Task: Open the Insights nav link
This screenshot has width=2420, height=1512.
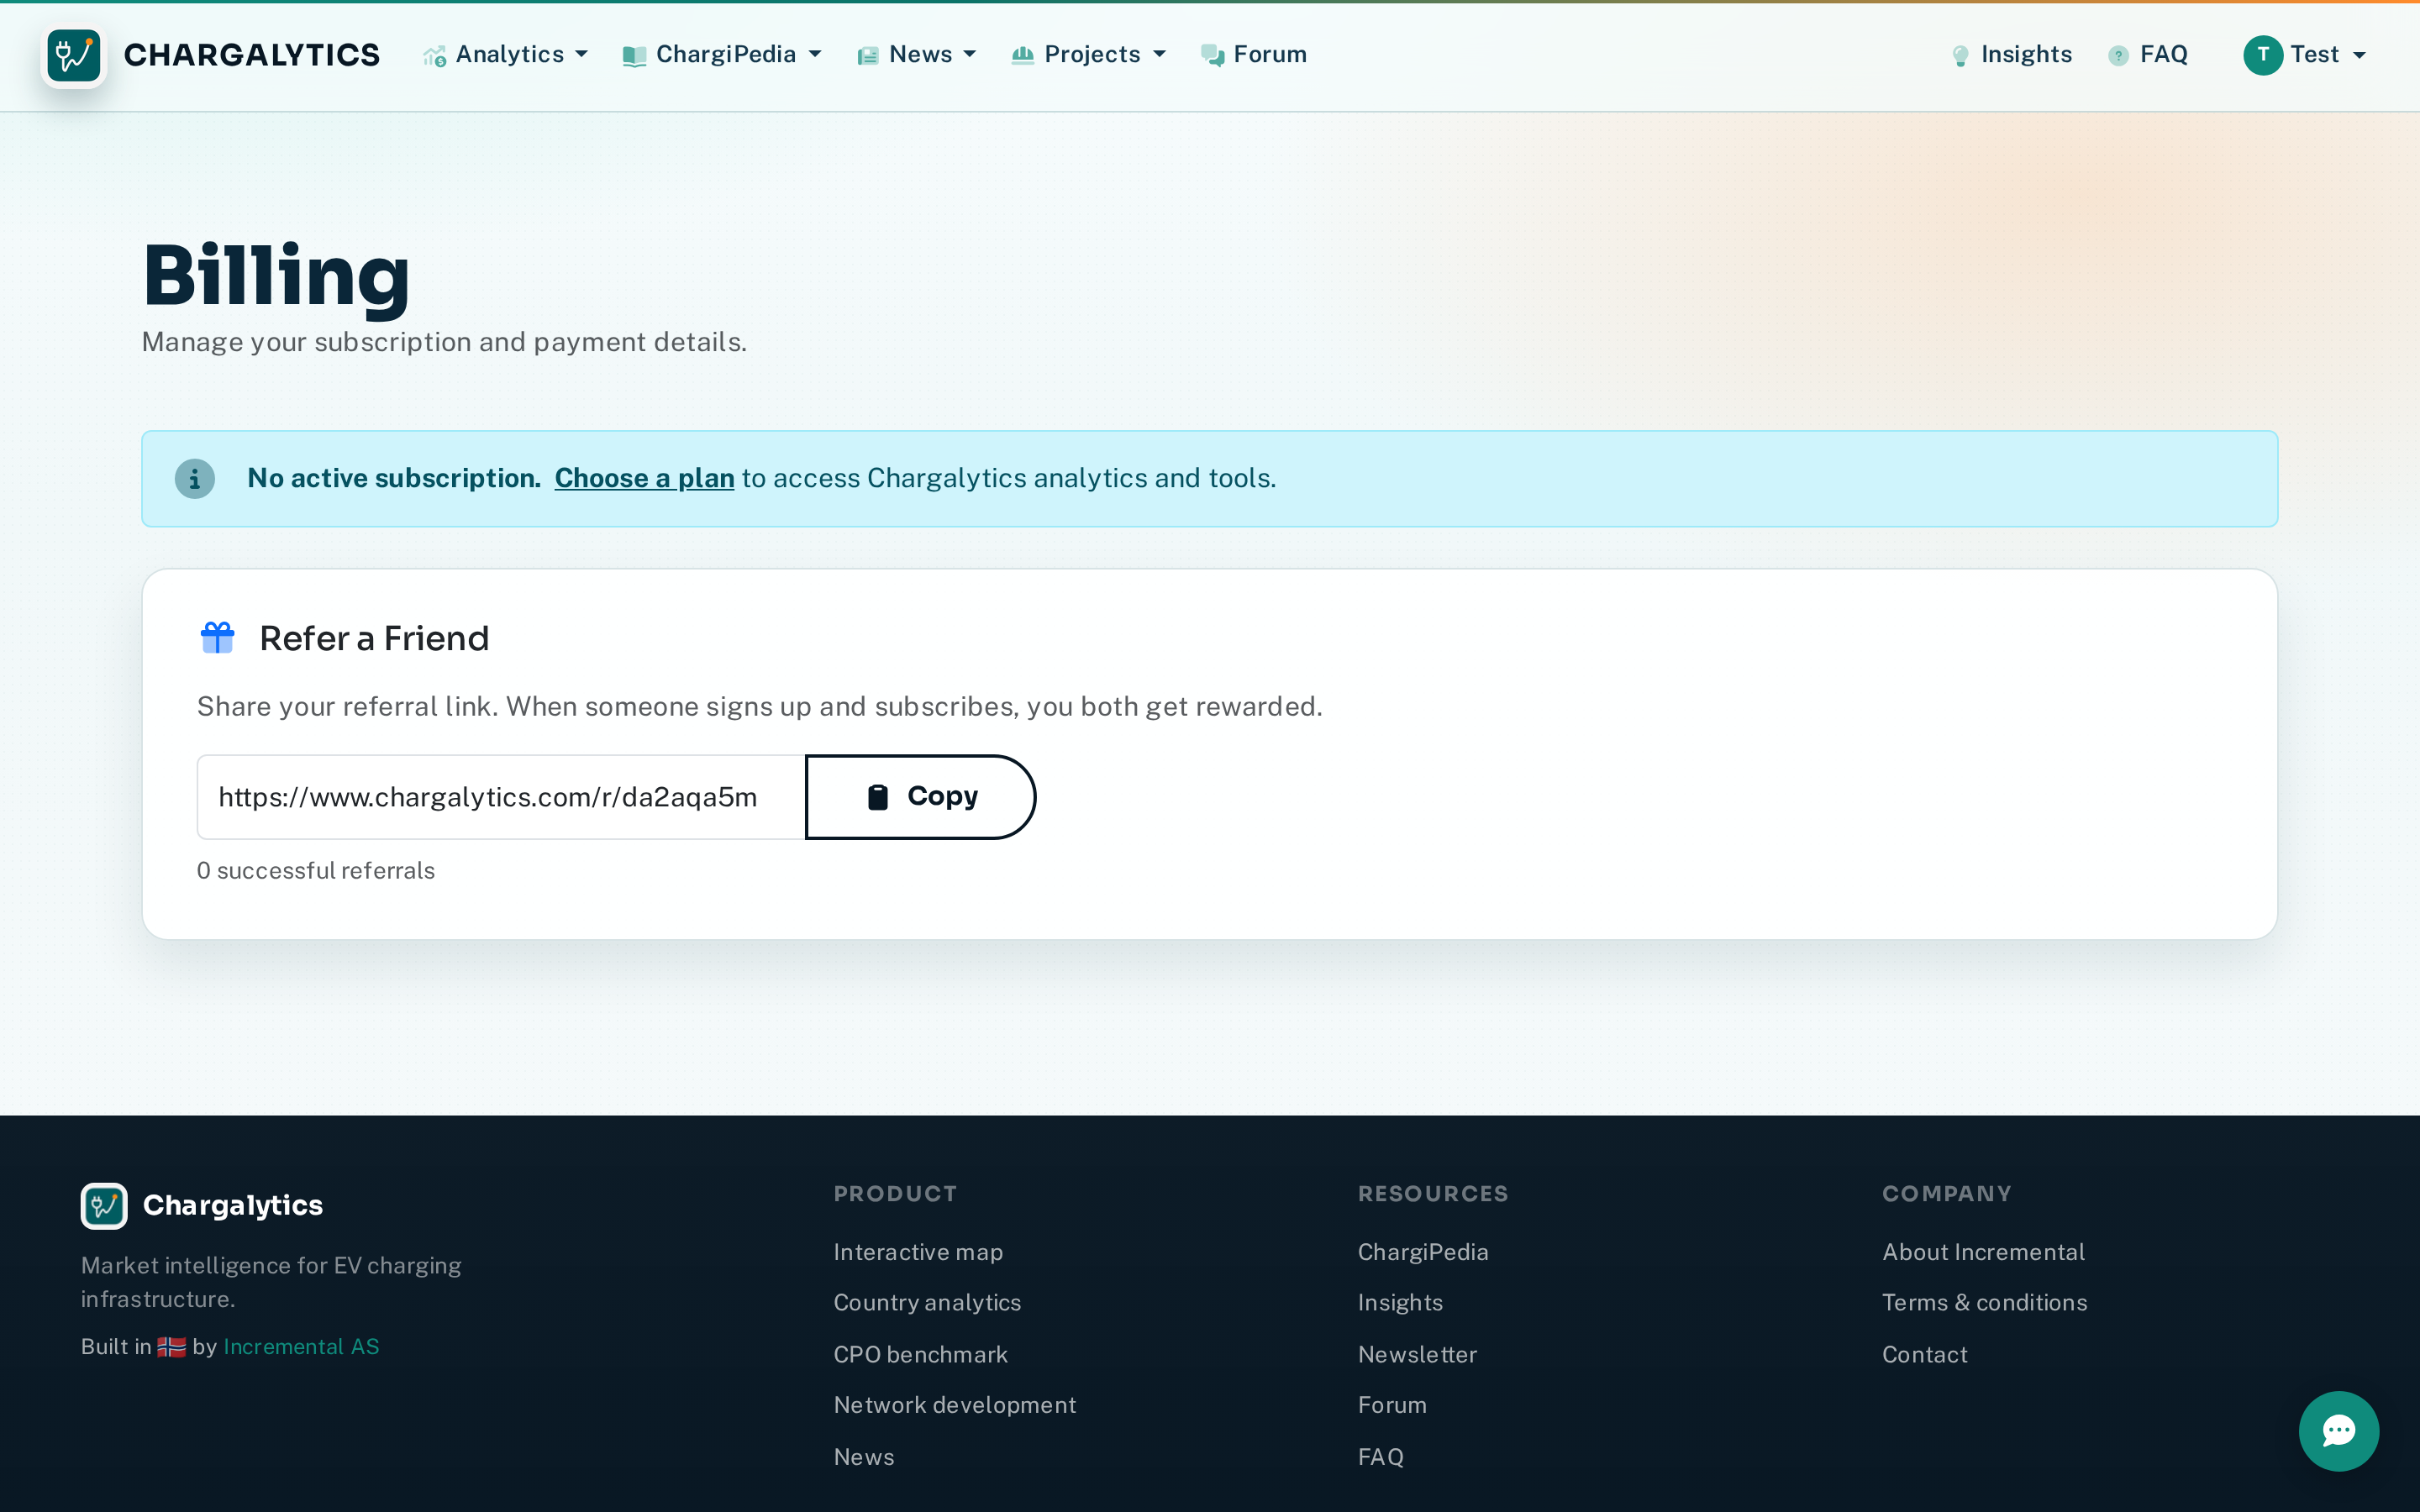Action: click(x=2012, y=55)
